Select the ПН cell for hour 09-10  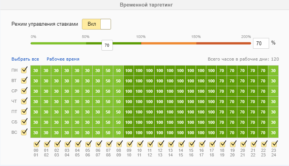coord(129,71)
